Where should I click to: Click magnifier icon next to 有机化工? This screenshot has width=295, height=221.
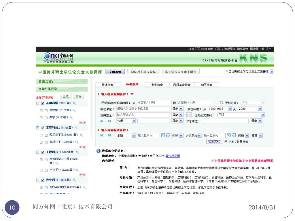tap(77, 142)
